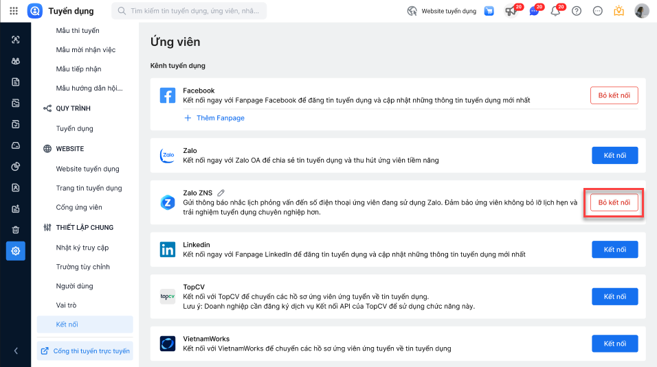Select Mẫu tiếp nhận menu item
Screen dimensions: 657x367
click(78, 69)
